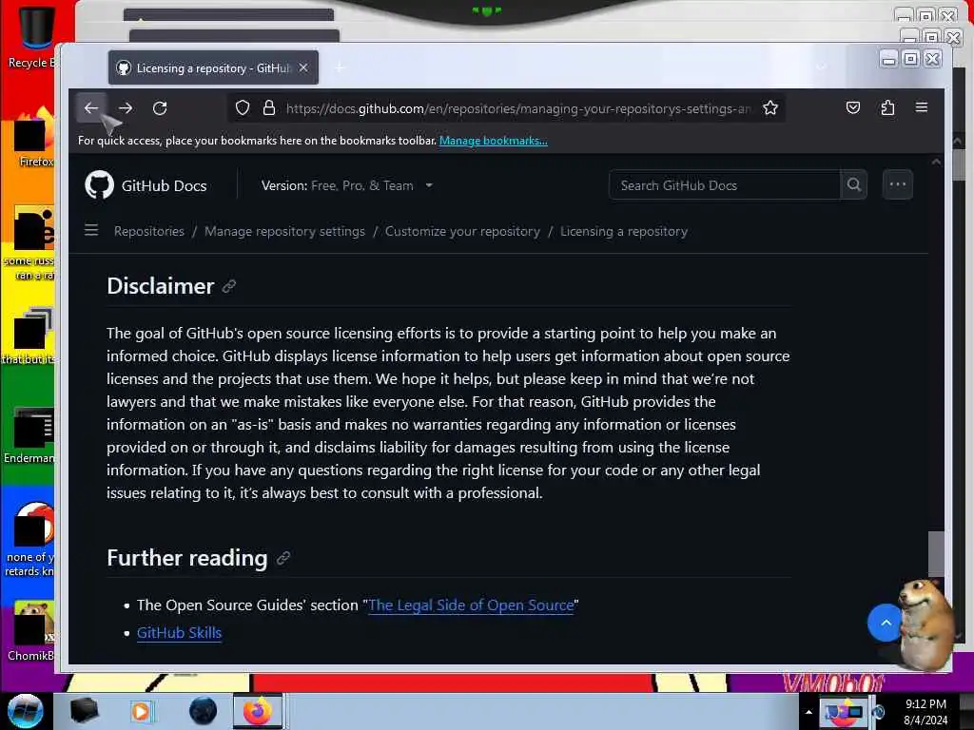Click the Customize your repository breadcrumb

[462, 231]
